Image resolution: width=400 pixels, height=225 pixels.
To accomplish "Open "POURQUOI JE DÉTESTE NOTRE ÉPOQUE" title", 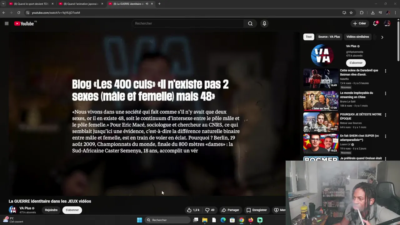I will (x=361, y=116).
